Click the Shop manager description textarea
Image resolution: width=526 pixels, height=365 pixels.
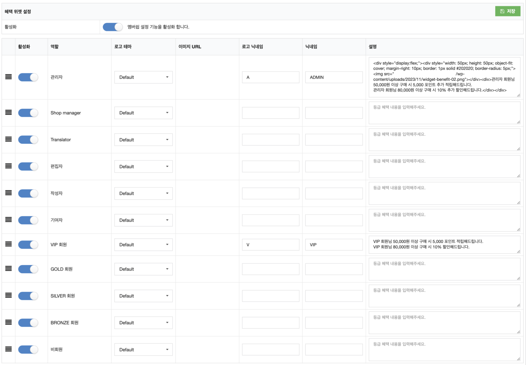[444, 113]
